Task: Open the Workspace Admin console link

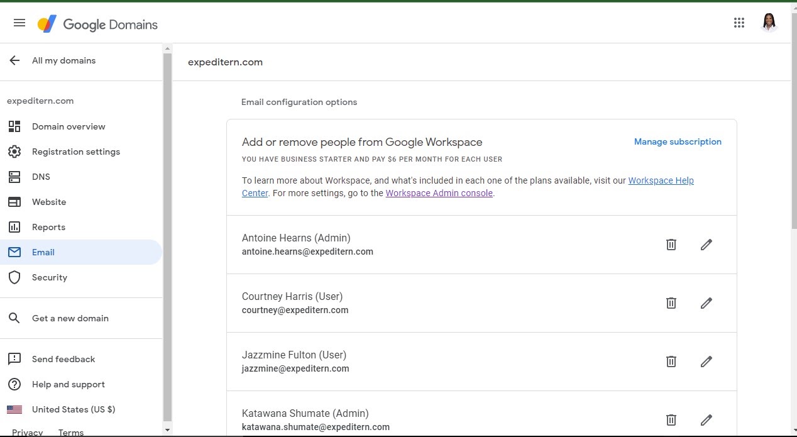Action: tap(439, 194)
